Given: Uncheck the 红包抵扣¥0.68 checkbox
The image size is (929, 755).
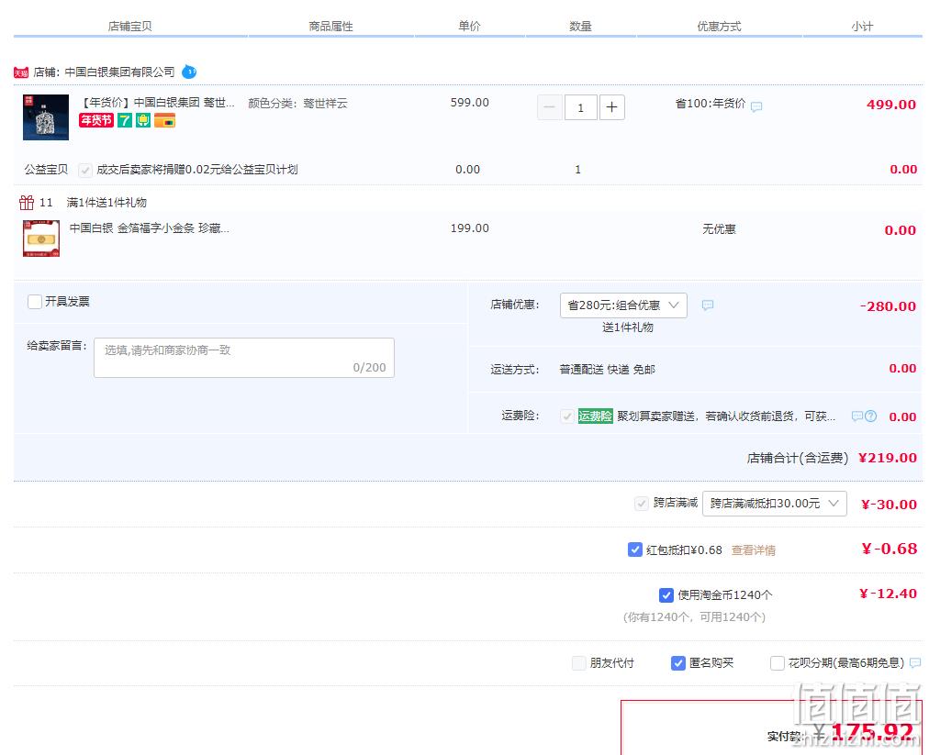Looking at the screenshot, I should [634, 550].
